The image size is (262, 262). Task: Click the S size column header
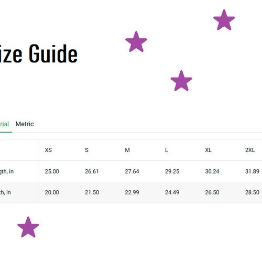click(86, 150)
